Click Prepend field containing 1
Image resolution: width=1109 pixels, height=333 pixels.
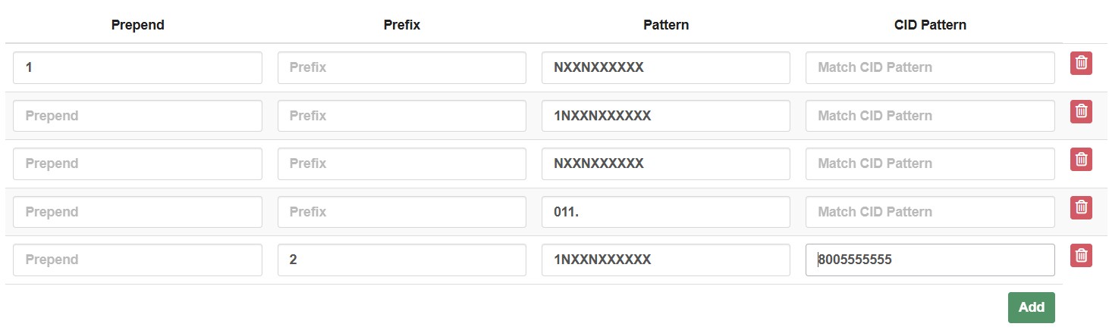click(x=137, y=67)
